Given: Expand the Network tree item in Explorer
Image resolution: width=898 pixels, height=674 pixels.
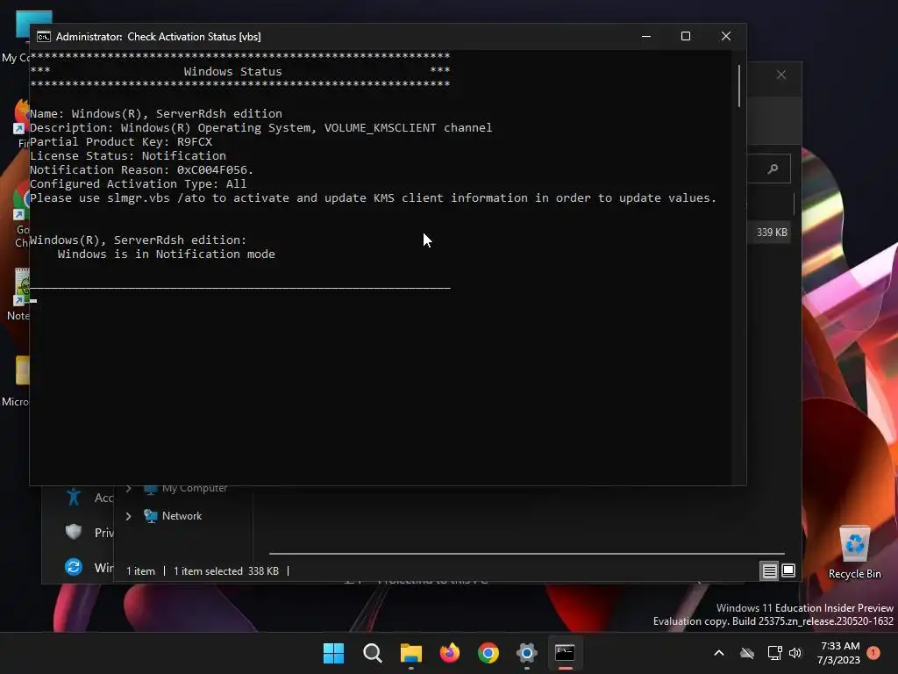Looking at the screenshot, I should tap(129, 516).
